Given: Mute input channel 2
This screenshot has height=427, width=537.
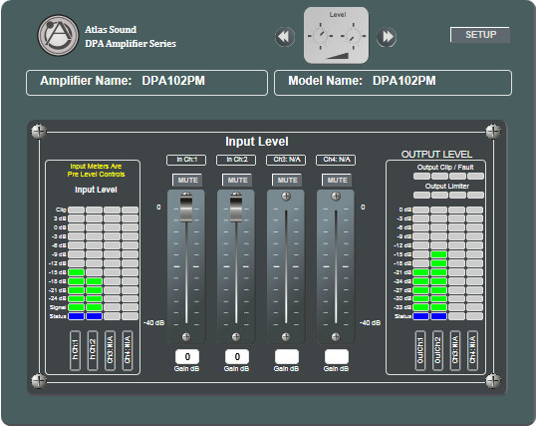Looking at the screenshot, I should point(237,180).
